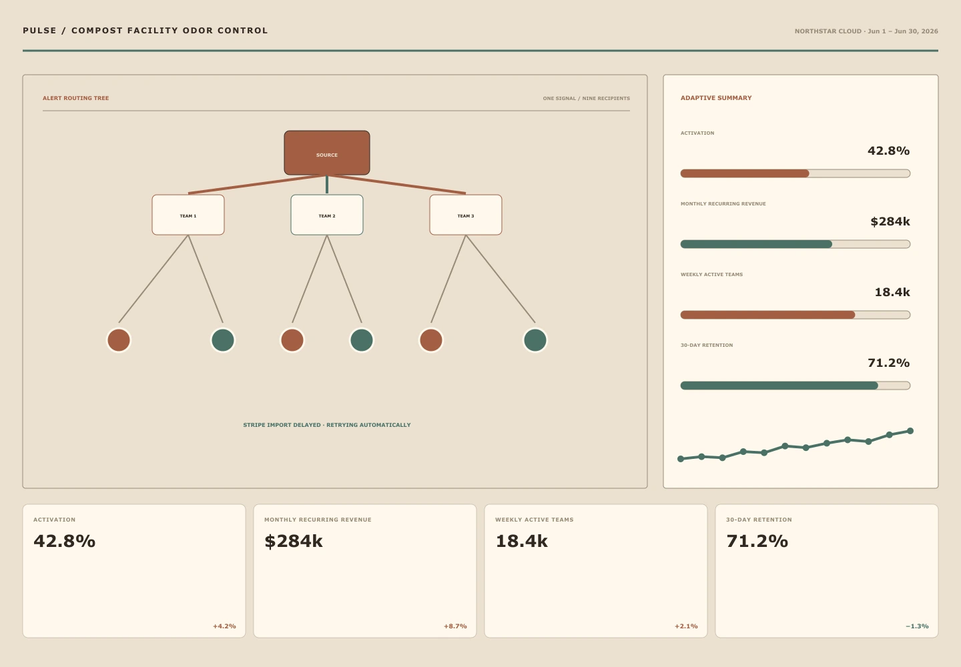Click the TEAM 1 node
The image size is (961, 667).
[188, 215]
